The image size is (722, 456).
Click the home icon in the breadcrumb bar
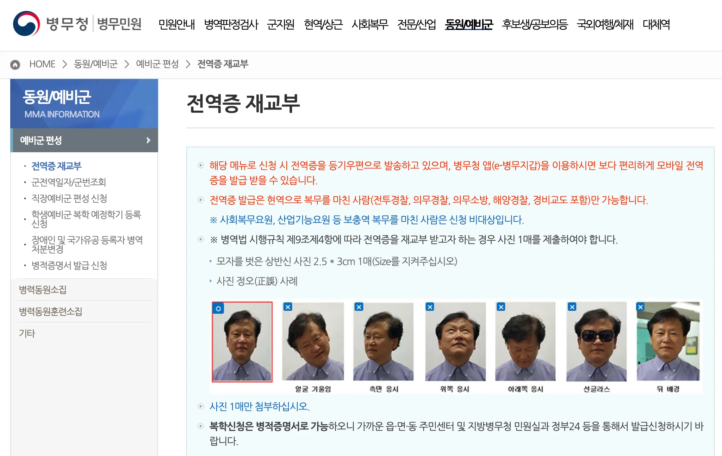[x=15, y=64]
